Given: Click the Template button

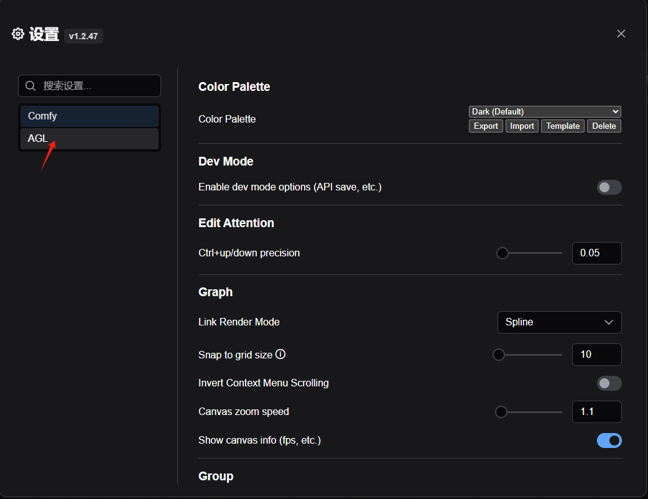Looking at the screenshot, I should tap(563, 126).
